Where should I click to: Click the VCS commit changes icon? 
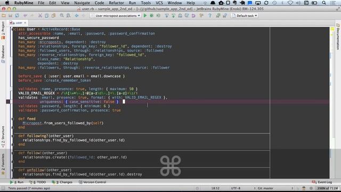173,15
